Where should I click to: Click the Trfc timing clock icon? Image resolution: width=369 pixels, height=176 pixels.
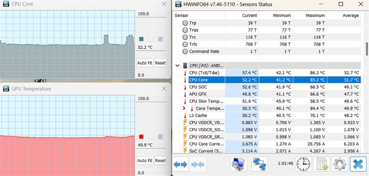[x=185, y=44]
